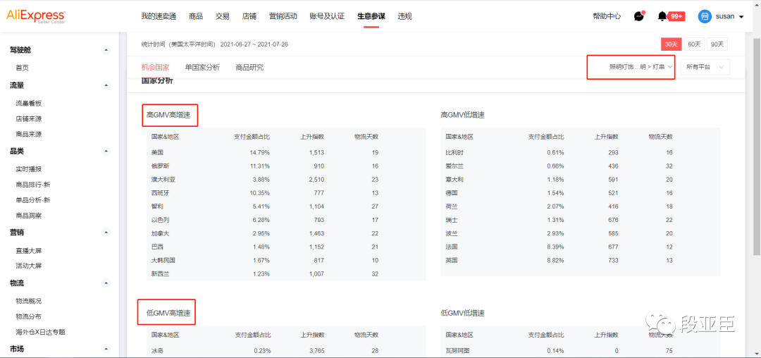Open 海外仓X日达专题 in the sidebar
This screenshot has height=358, width=761.
pos(40,333)
